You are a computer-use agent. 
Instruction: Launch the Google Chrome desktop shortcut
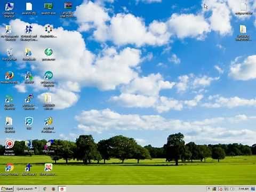coord(9,169)
